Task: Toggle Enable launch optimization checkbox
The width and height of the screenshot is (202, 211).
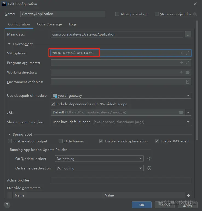Action: point(101,141)
